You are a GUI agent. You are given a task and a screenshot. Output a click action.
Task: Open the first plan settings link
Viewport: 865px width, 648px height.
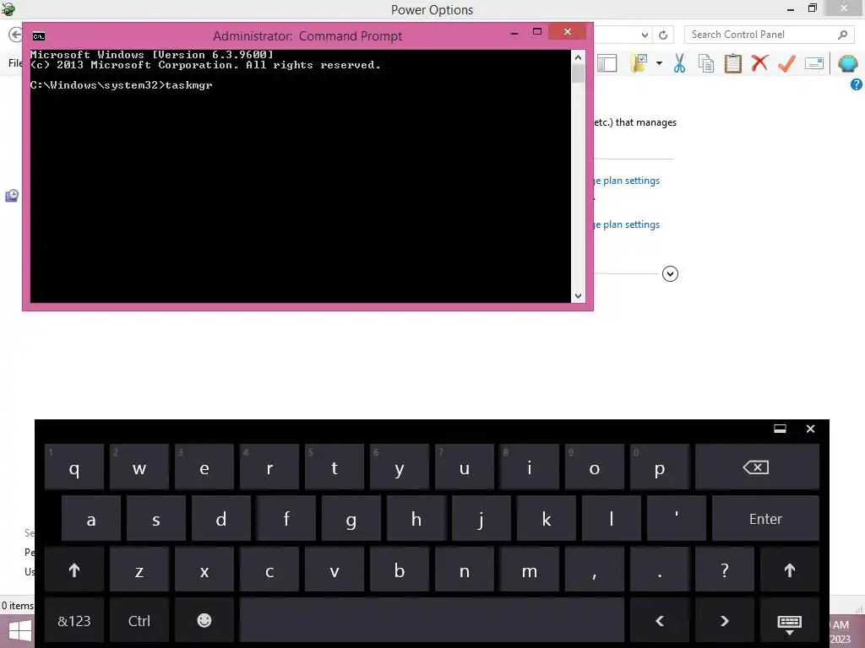[626, 181]
